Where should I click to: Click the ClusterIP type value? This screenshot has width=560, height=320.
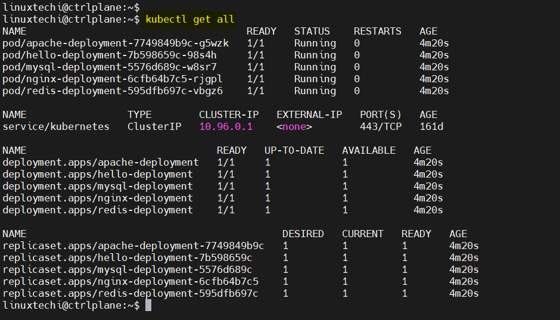154,127
